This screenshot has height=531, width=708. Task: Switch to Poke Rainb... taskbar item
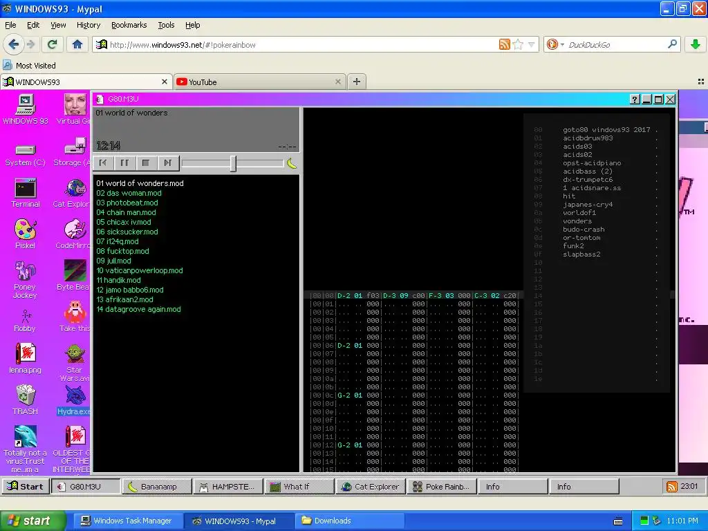(442, 486)
